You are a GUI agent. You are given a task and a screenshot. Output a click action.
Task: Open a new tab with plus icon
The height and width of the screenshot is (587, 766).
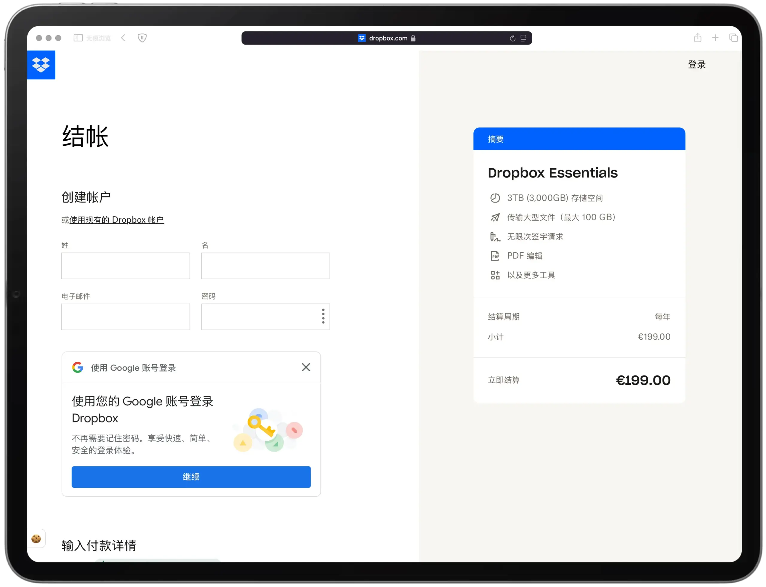tap(715, 38)
